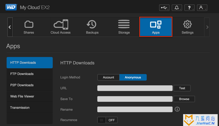Focus the URL input field
Screen dimensions: 219x126
[135, 88]
